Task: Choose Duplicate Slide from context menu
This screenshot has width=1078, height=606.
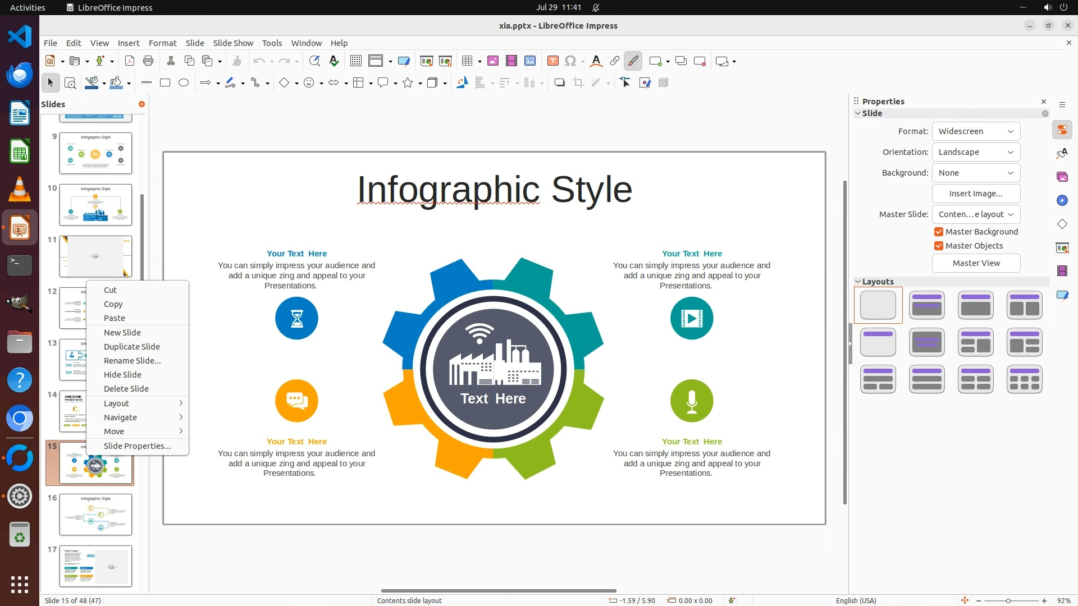Action: pos(132,347)
